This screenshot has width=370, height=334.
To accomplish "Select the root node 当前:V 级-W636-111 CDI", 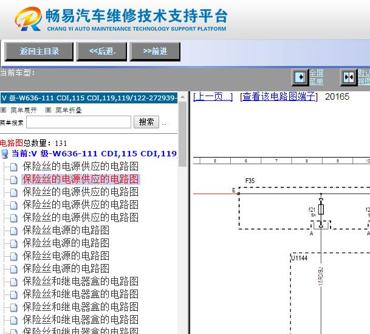I will point(94,154).
